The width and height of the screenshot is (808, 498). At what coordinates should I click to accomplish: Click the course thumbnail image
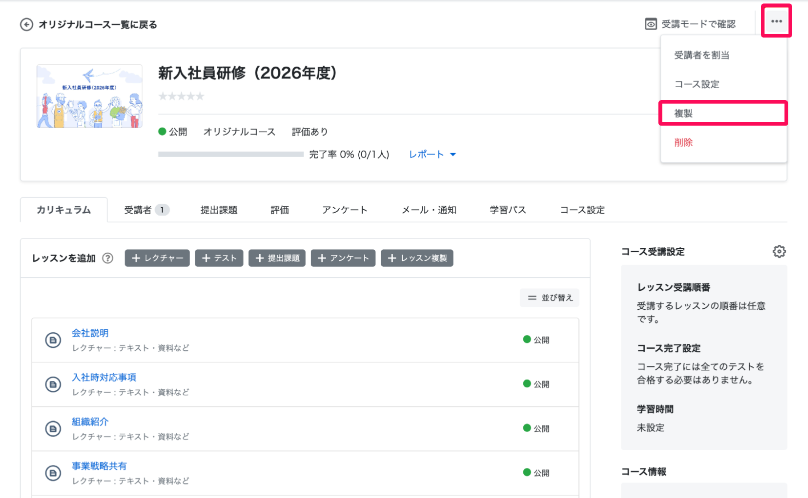[x=90, y=96]
